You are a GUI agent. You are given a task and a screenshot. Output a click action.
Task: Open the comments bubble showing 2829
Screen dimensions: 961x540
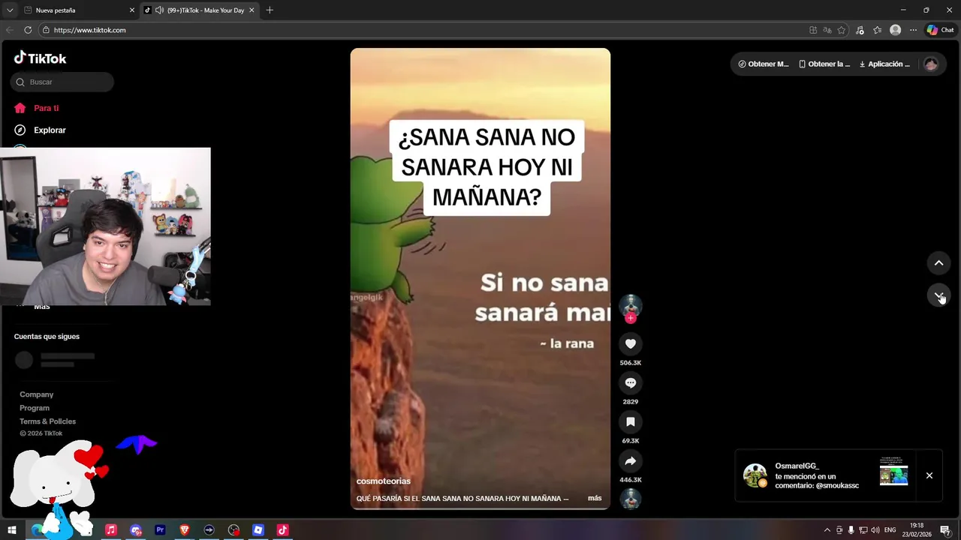pyautogui.click(x=631, y=383)
